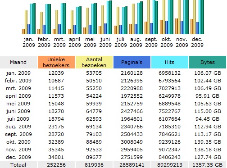
Task: Select unique visitors value 23175
Action: 56,127
